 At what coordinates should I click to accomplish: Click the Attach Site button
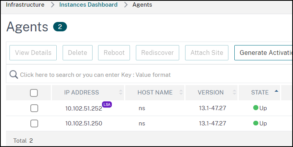coord(207,53)
